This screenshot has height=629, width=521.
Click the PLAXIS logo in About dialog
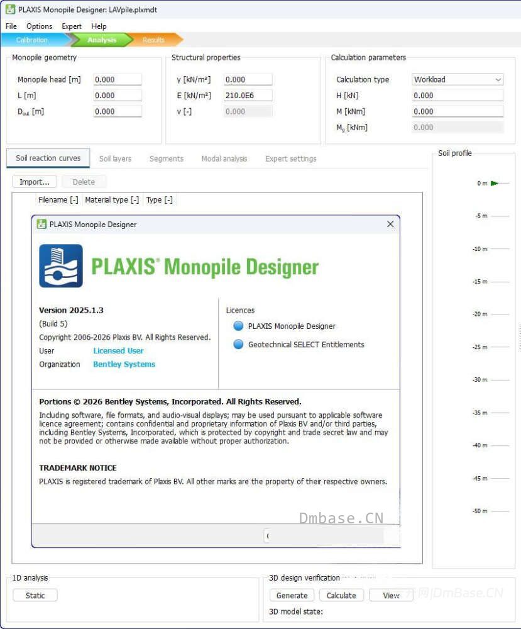[61, 265]
